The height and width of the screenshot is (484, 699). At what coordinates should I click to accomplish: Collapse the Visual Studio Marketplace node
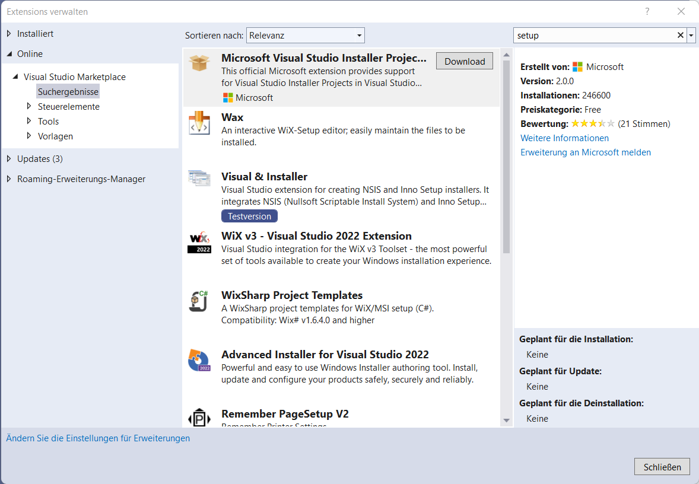point(15,77)
